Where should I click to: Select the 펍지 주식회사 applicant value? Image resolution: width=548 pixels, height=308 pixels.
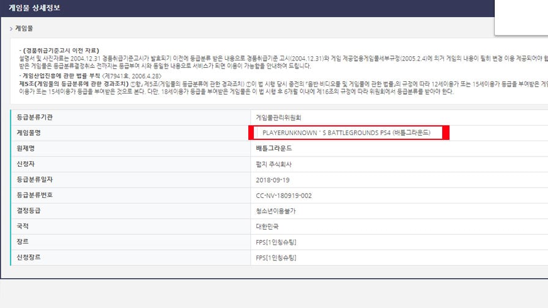[x=273, y=164]
